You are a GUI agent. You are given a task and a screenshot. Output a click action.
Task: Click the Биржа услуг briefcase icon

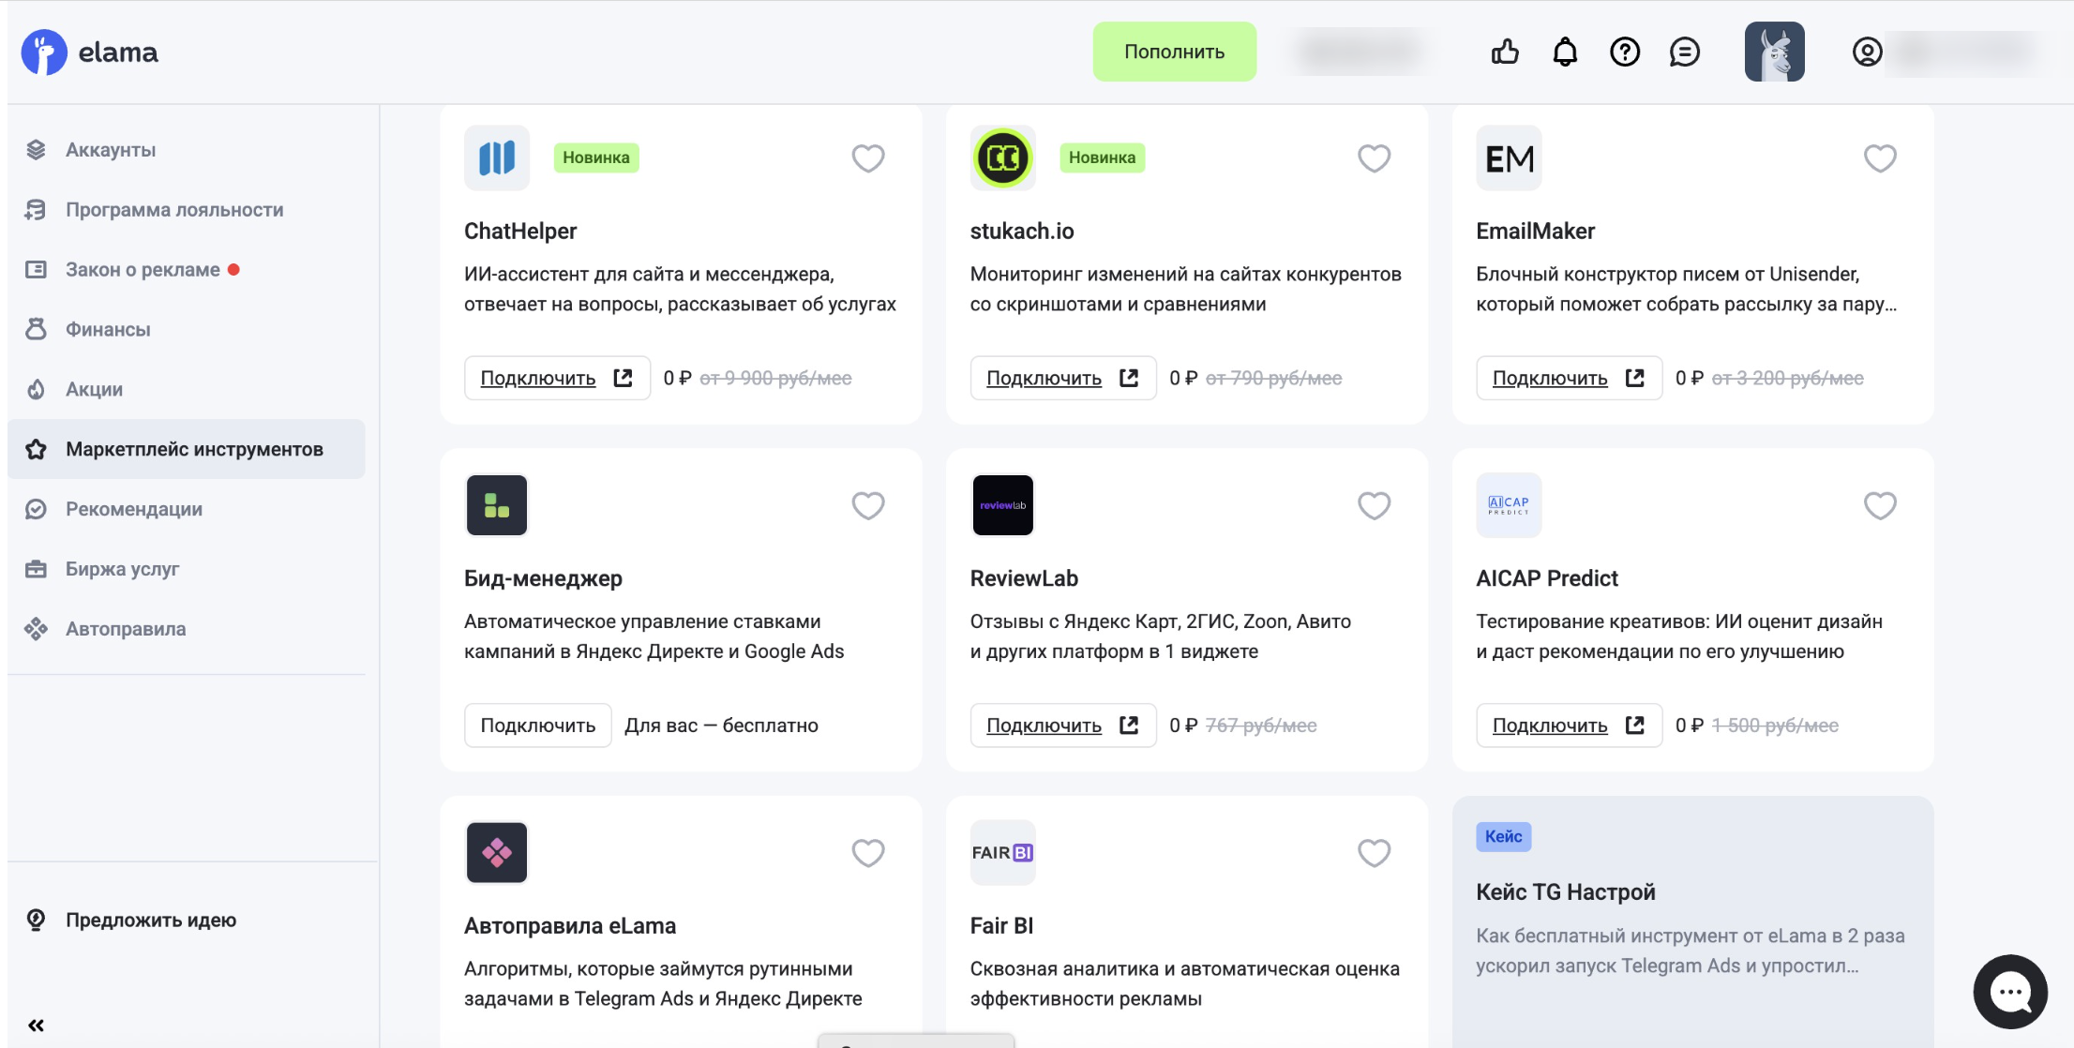pos(36,569)
